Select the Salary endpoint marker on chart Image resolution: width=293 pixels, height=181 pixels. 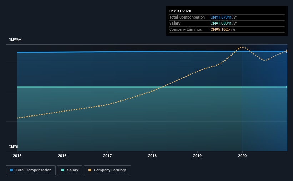(x=287, y=87)
